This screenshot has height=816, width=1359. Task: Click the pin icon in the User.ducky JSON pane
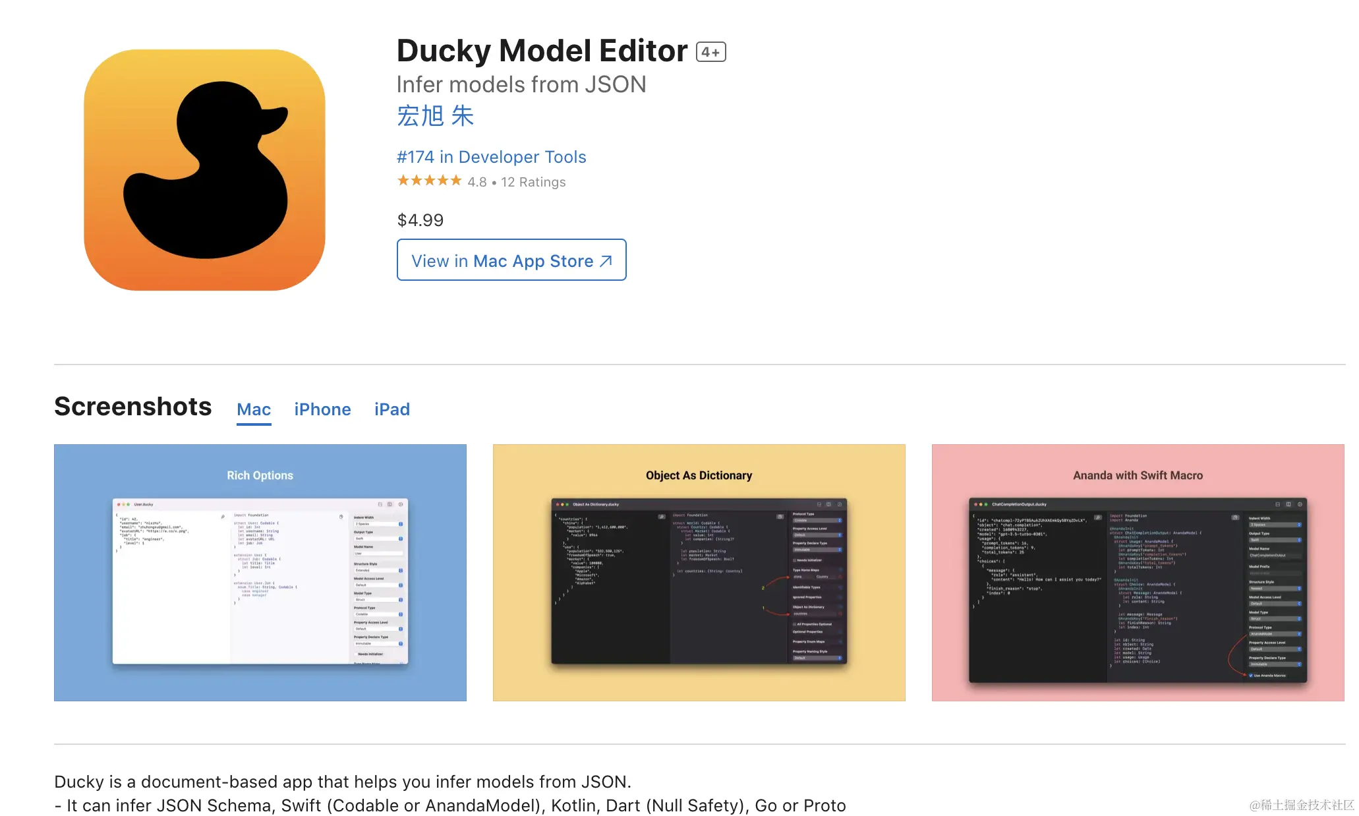click(x=223, y=517)
